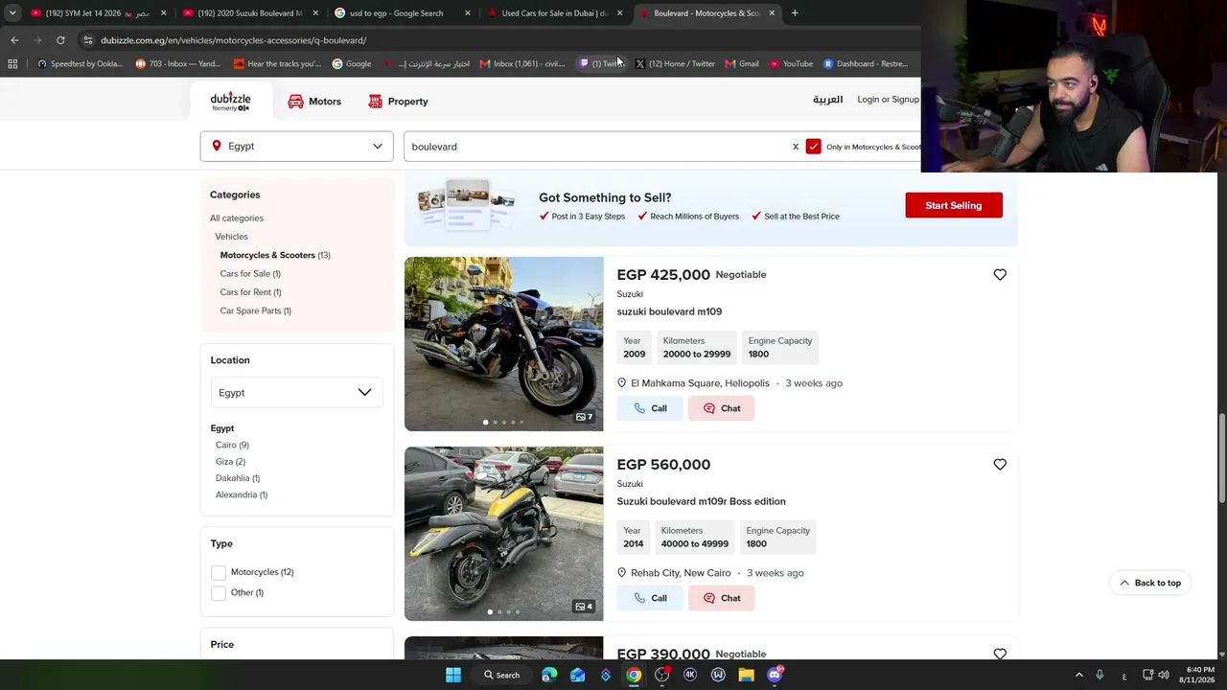Open the Home / Twitter bookmark
This screenshot has height=690, width=1227.
tap(675, 64)
